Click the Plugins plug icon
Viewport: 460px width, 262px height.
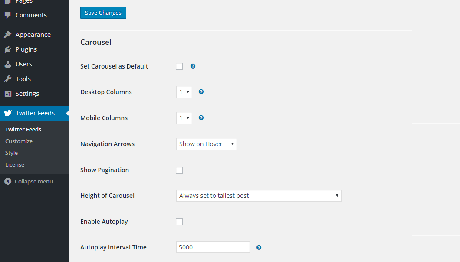pos(8,49)
